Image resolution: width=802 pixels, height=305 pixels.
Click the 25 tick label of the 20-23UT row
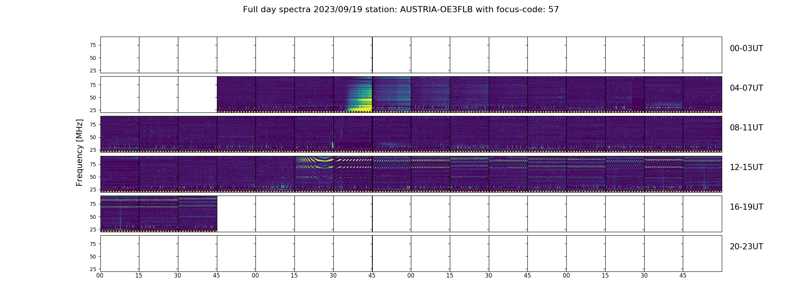click(93, 269)
